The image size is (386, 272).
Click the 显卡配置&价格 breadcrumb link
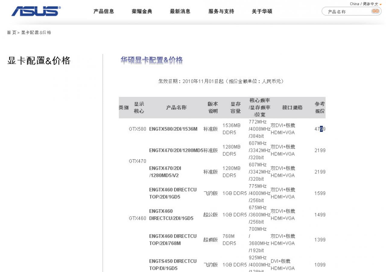36,33
